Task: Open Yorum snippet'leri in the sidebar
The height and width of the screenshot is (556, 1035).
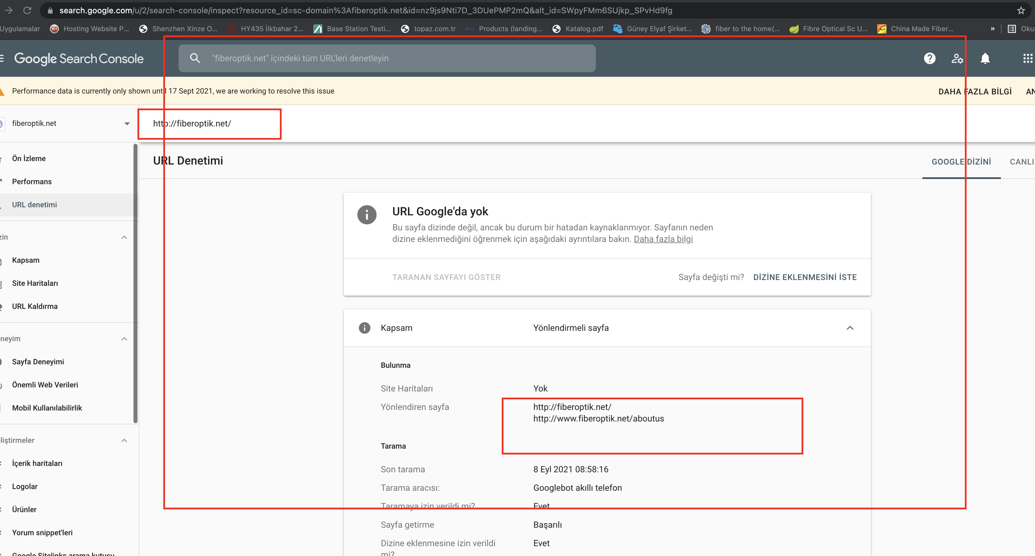Action: (x=42, y=533)
